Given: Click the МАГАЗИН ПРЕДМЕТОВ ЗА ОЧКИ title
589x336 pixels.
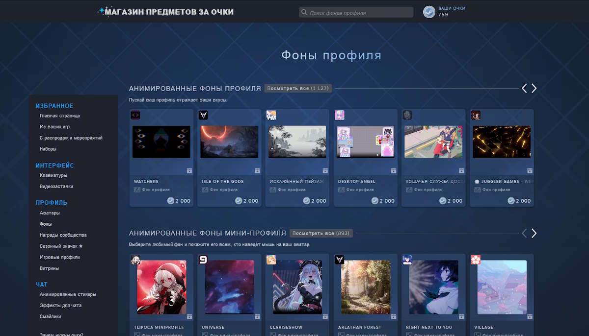Looking at the screenshot, I should (x=169, y=12).
